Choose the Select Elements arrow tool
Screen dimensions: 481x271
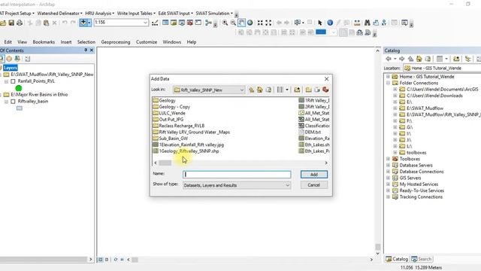(x=320, y=23)
